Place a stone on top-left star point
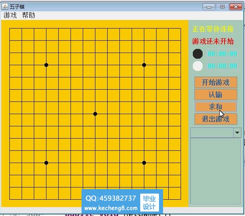 46,65
